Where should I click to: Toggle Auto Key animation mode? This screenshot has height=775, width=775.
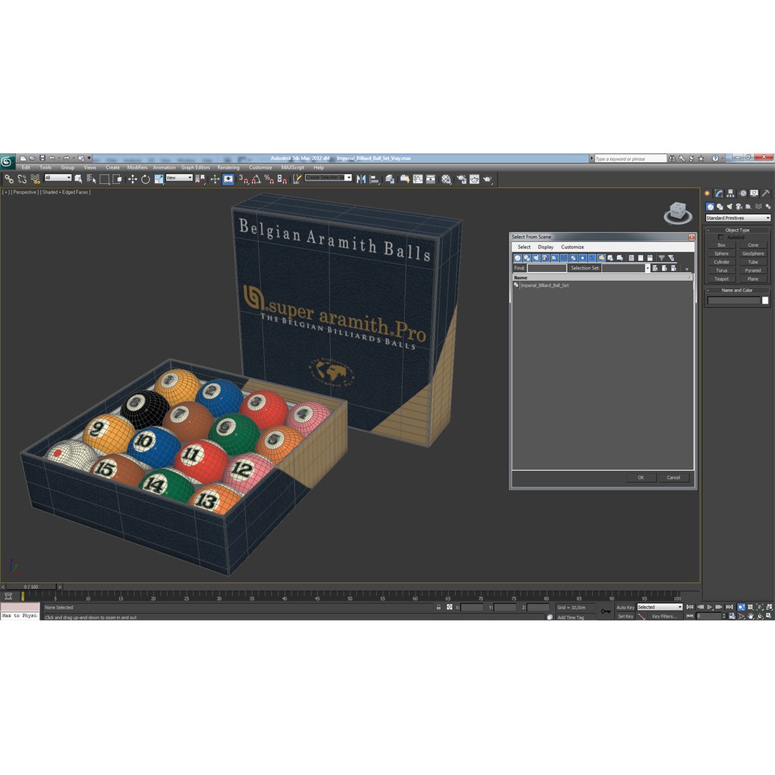click(x=625, y=608)
